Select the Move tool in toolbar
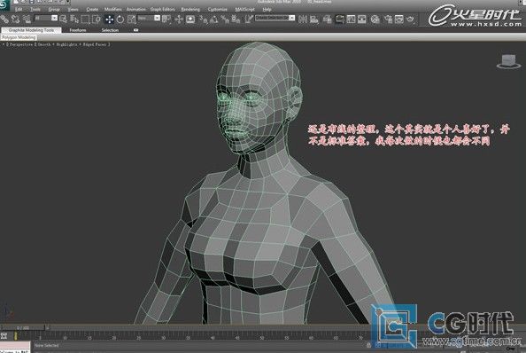 coord(109,20)
